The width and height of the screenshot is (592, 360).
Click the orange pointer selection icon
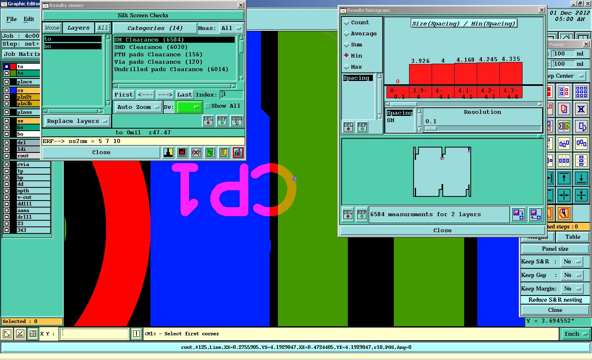coord(564,213)
